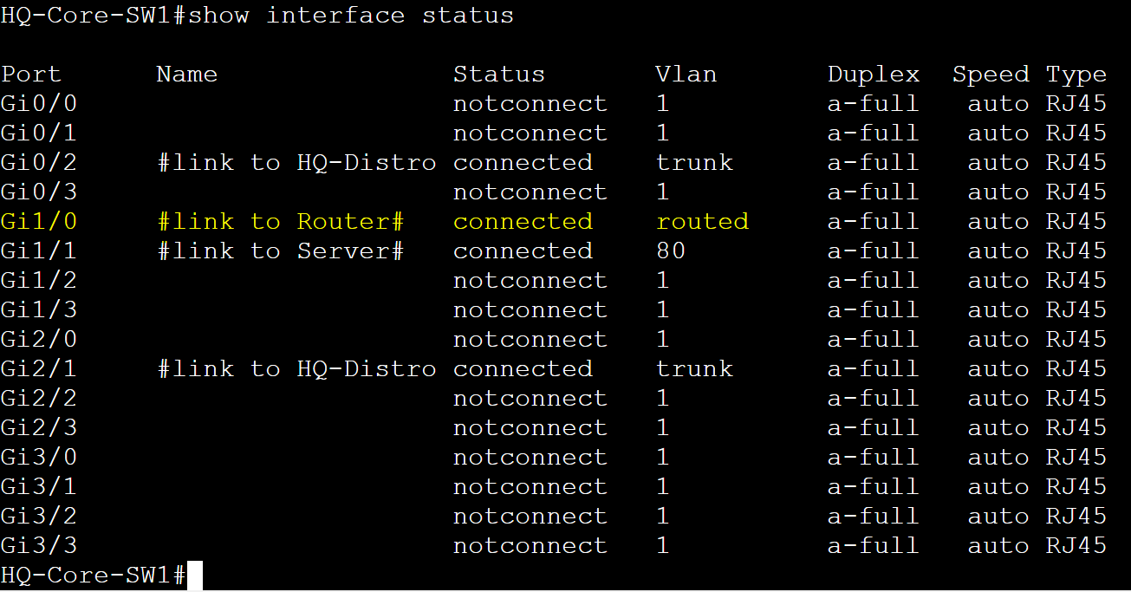Select the Gi0/0 port label

pyautogui.click(x=38, y=103)
